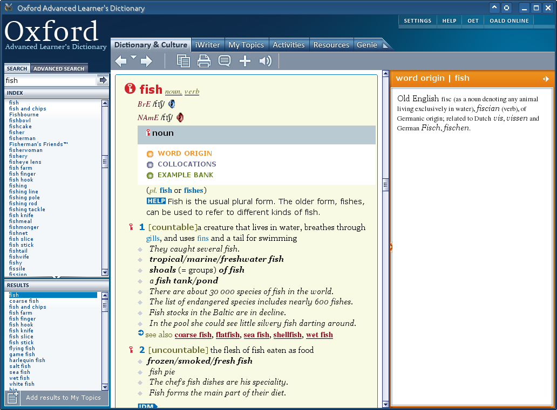Image resolution: width=557 pixels, height=410 pixels.
Task: Click the entry pane scrollbar thumb
Action: [385, 185]
